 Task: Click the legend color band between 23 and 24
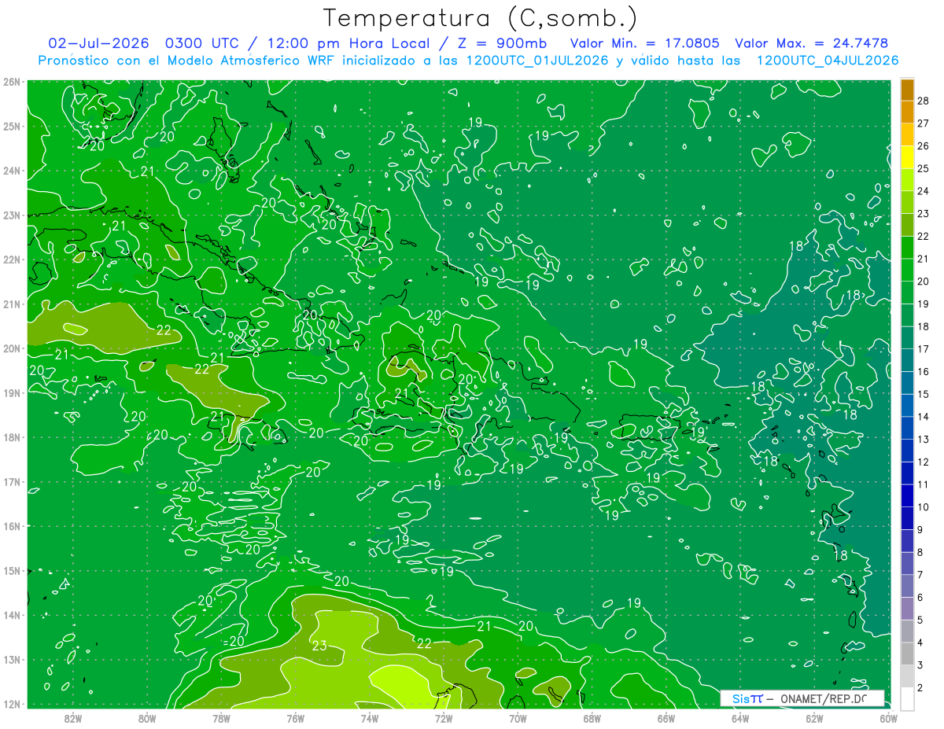pos(907,202)
